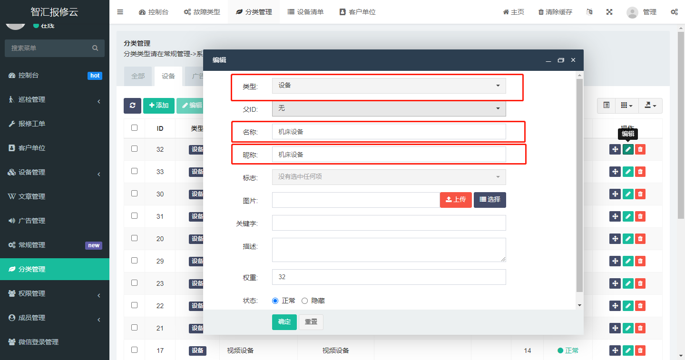Focus the 名称 input field
Viewport: 685px width, 360px height.
[x=389, y=132]
